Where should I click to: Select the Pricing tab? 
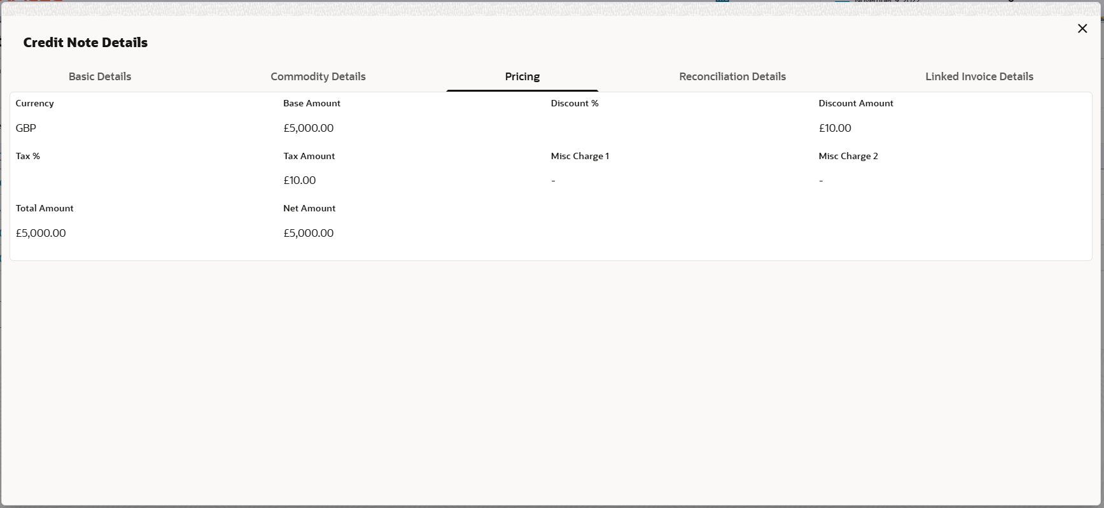click(522, 76)
